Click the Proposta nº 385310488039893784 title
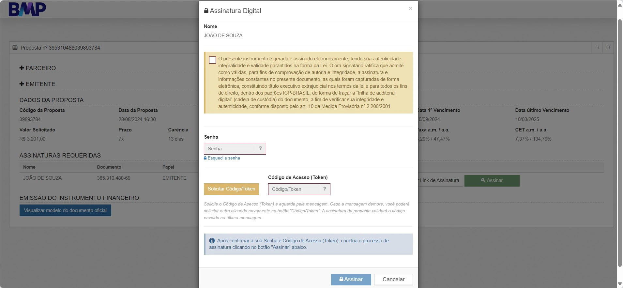Screen dimensions: 623x288 tap(60, 48)
